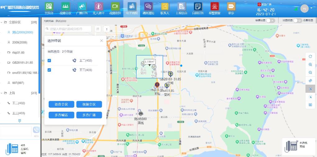Screen dimensions: 317x157
Task: Open the 自检任务 self-check task module
Action: pos(198,8)
